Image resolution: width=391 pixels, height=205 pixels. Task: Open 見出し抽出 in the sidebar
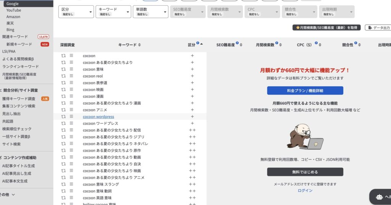pyautogui.click(x=11, y=114)
